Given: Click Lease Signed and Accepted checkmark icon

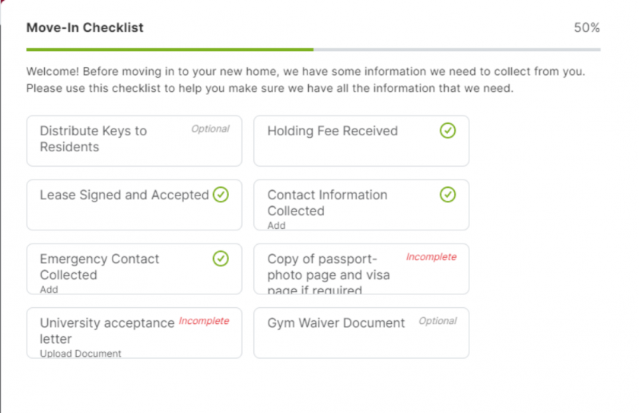Looking at the screenshot, I should (221, 195).
